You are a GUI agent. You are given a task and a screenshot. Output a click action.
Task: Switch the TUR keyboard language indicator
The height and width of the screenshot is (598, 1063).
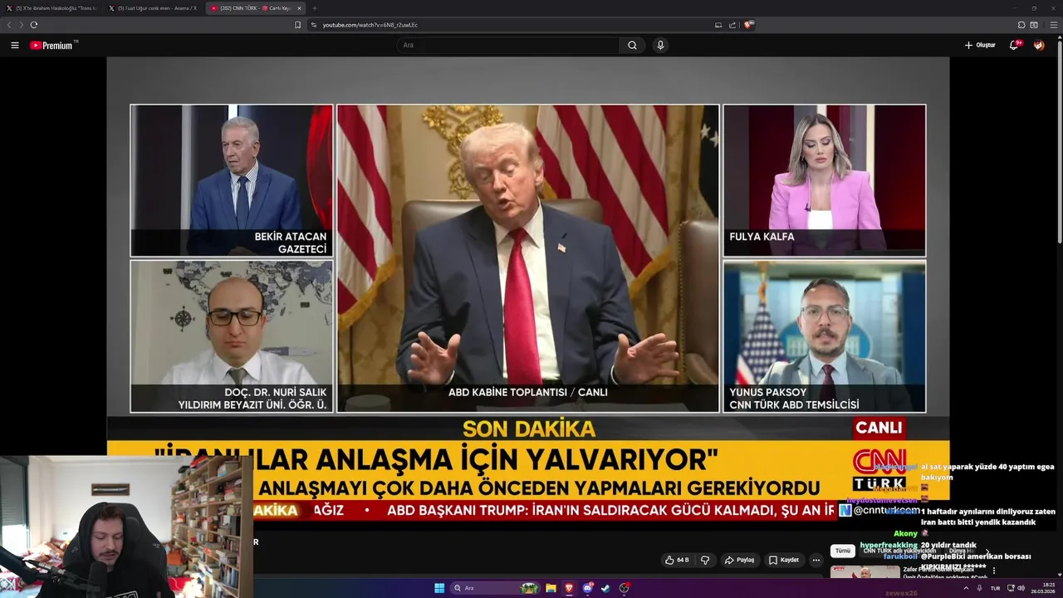pyautogui.click(x=995, y=588)
